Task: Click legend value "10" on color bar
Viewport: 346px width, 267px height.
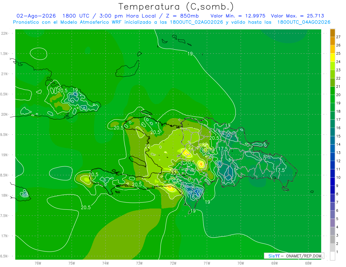Action: (x=338, y=177)
